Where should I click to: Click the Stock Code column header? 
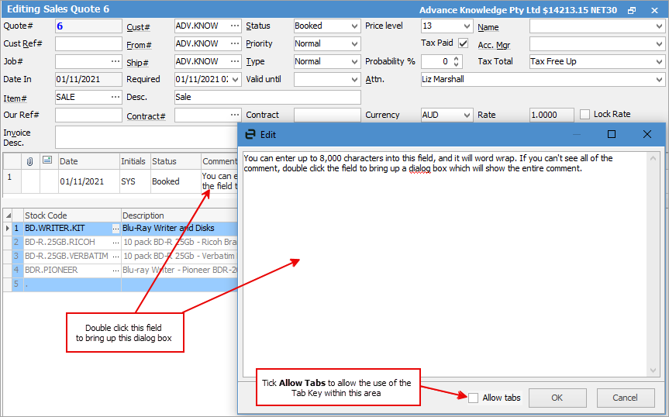click(x=71, y=215)
